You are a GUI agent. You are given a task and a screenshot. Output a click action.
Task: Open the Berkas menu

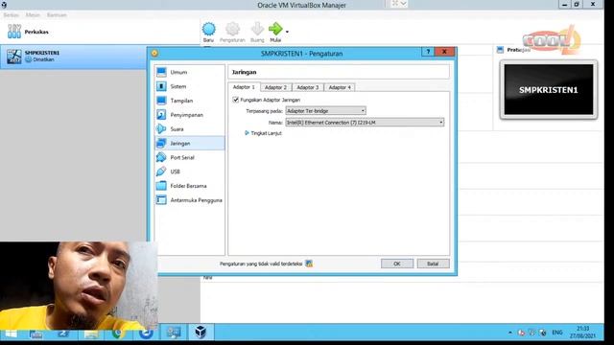pyautogui.click(x=11, y=15)
